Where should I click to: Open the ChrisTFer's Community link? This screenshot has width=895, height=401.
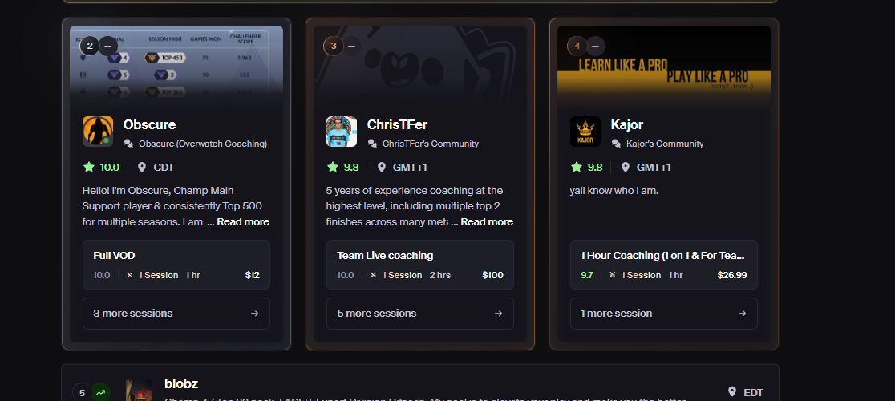pos(431,144)
